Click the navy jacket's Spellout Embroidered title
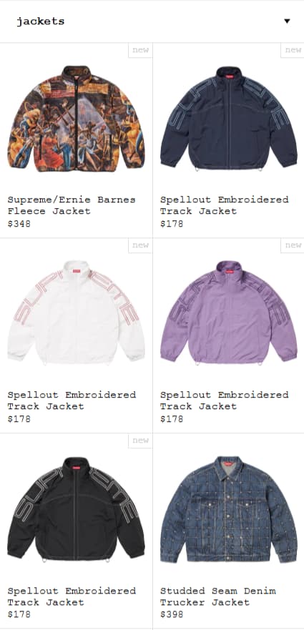Screen dimensions: 304x630 pos(225,205)
